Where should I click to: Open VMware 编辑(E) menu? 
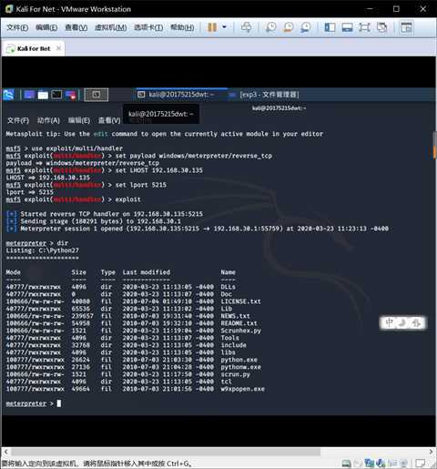click(x=46, y=27)
